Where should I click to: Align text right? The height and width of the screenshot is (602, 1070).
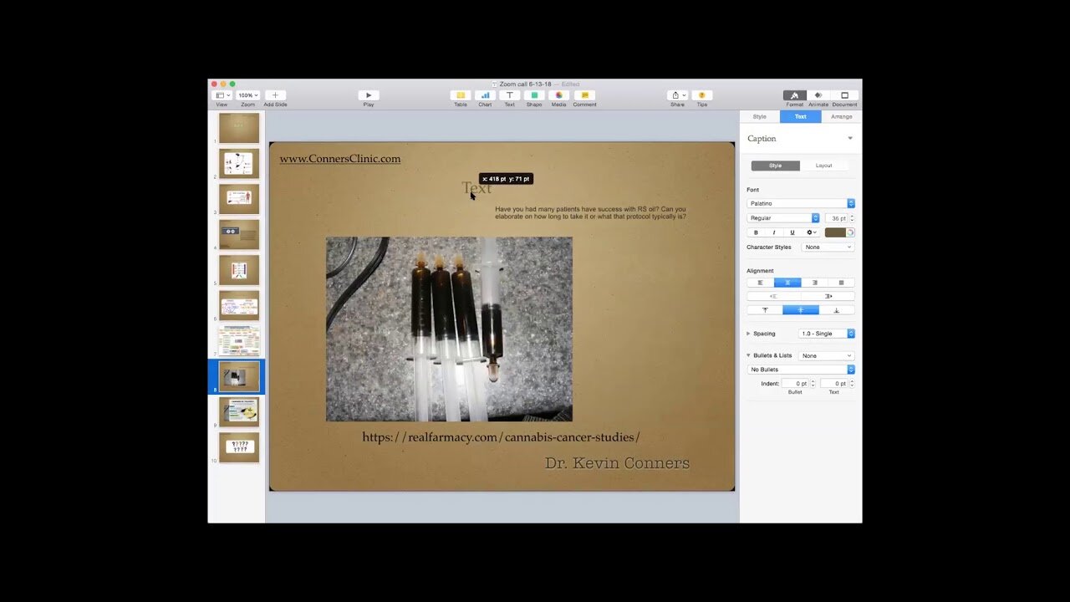(814, 283)
